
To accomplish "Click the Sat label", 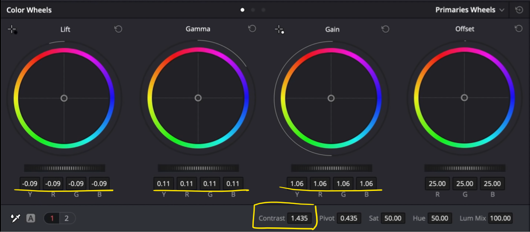I will click(374, 218).
